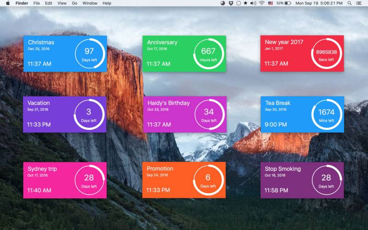Click the Stop Smoking countdown card
This screenshot has width=368, height=230.
pyautogui.click(x=302, y=180)
